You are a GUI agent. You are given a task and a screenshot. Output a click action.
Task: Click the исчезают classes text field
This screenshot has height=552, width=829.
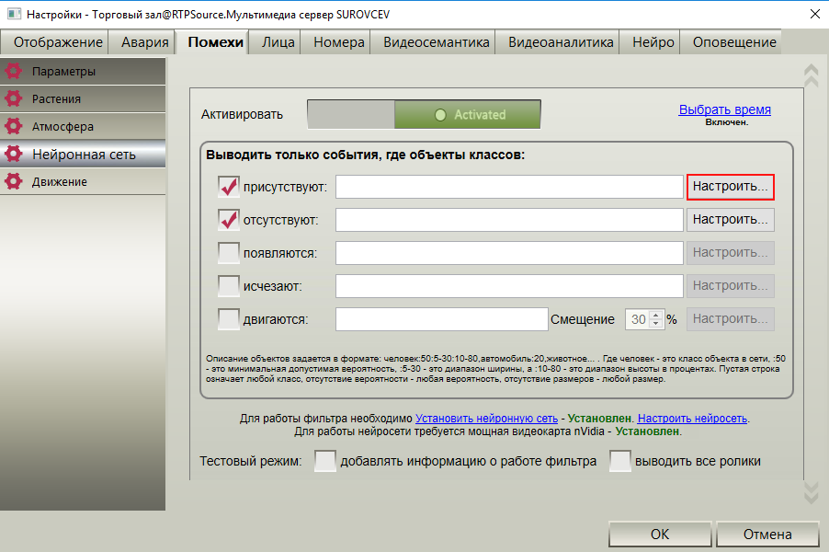point(510,286)
